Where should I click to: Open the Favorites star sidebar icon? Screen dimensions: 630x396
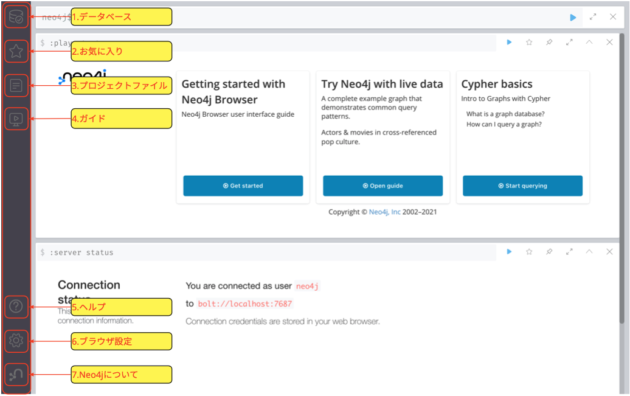point(16,52)
